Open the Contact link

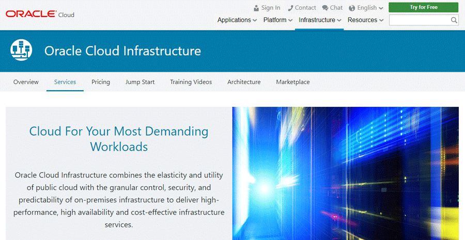[x=305, y=8]
